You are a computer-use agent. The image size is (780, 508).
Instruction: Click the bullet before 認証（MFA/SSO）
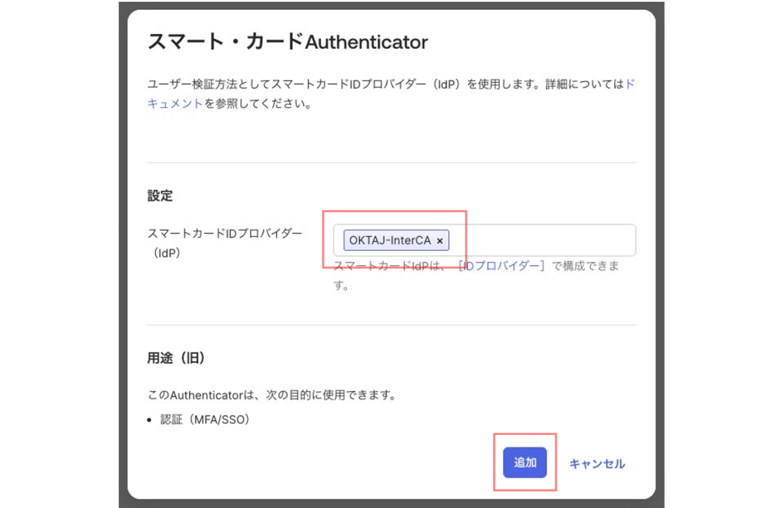click(151, 421)
